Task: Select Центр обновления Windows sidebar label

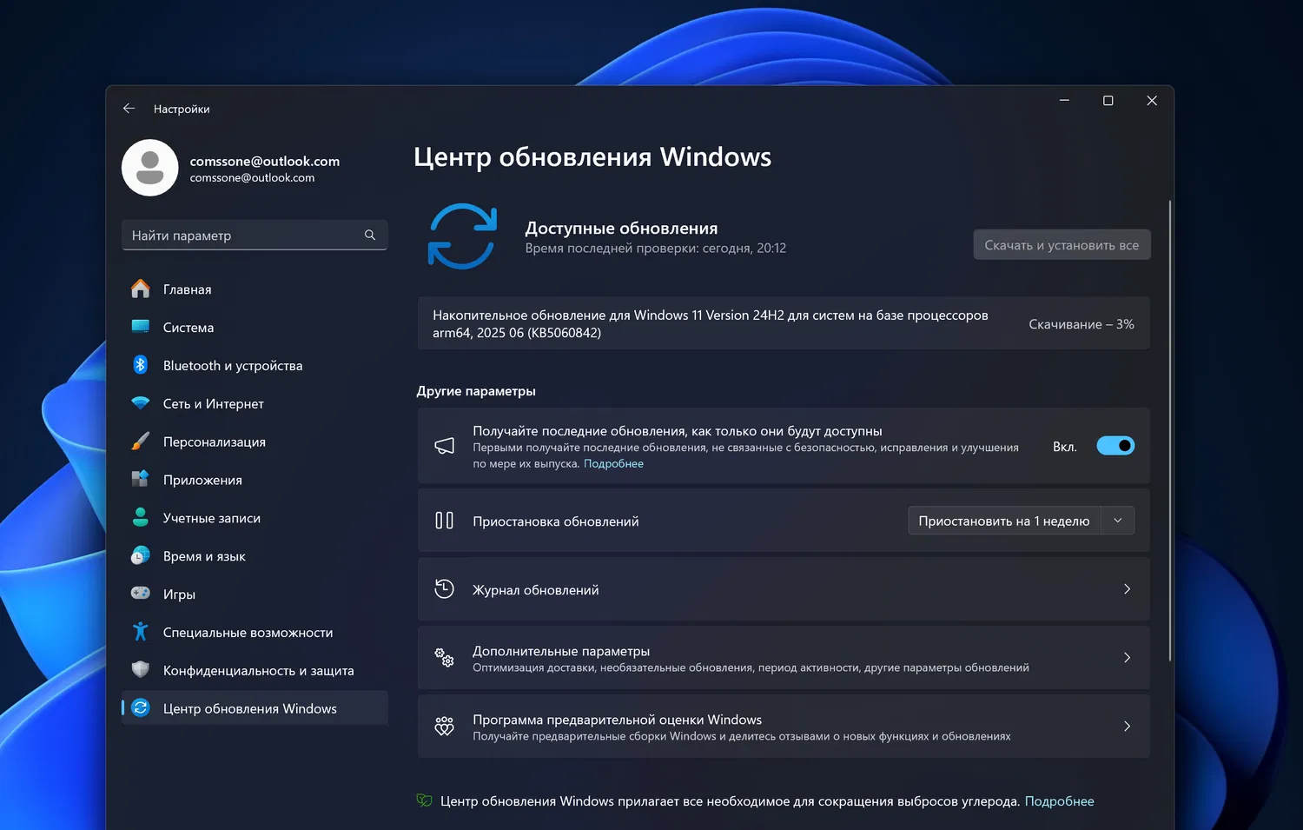Action: [249, 709]
